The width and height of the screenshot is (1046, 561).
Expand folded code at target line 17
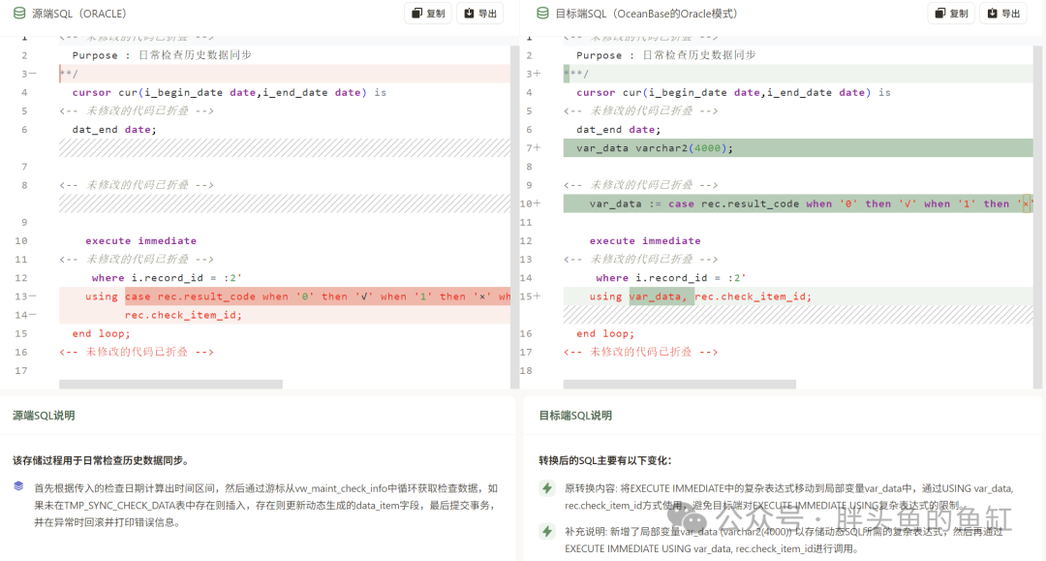(641, 352)
